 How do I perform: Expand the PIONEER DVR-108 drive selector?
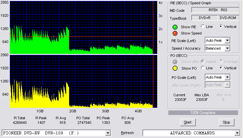pyautogui.click(x=108, y=133)
